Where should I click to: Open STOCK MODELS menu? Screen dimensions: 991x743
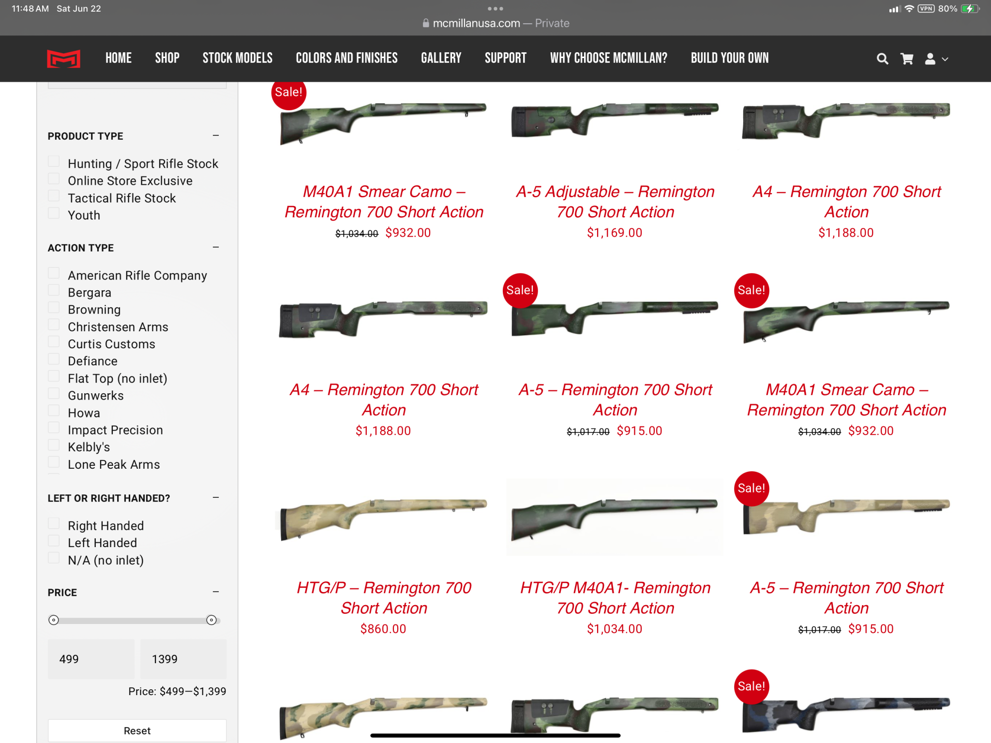pos(238,59)
